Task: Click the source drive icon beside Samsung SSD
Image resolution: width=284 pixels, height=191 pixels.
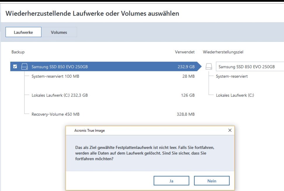Action: 25,67
